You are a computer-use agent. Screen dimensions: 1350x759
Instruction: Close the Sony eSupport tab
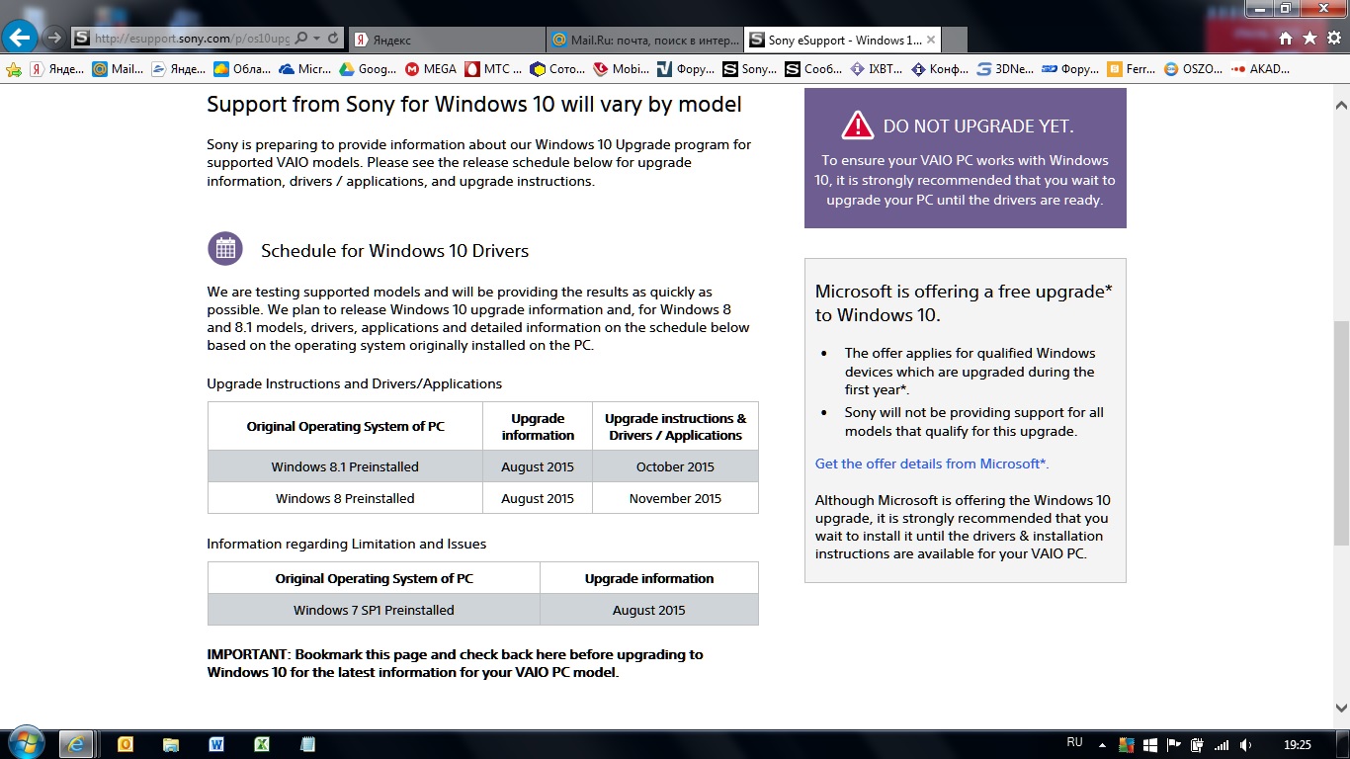coord(931,40)
